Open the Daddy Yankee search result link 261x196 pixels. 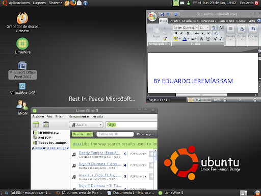coord(99,153)
